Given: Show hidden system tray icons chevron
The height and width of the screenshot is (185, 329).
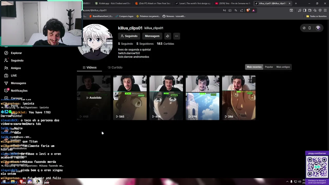Looking at the screenshot, I should [x=287, y=182].
